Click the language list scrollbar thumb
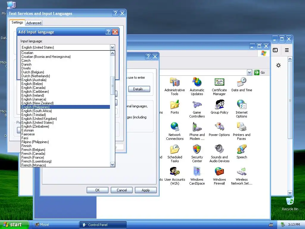305x229 pixels. click(112, 86)
